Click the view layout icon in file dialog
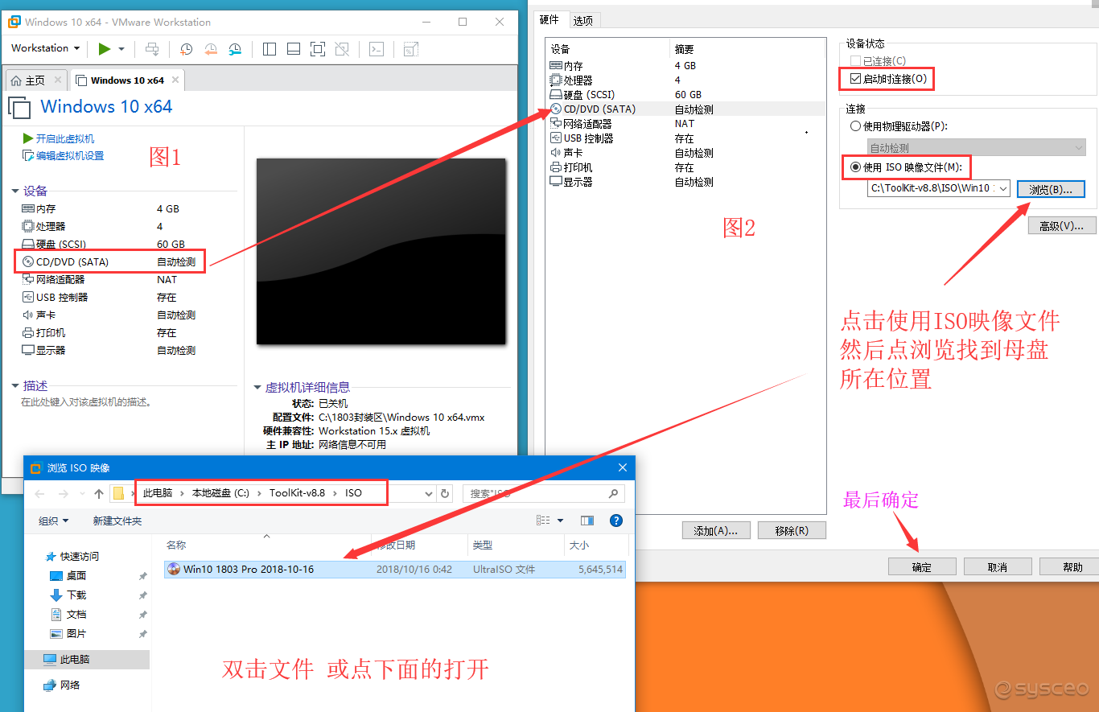Viewport: 1099px width, 712px height. pyautogui.click(x=544, y=521)
